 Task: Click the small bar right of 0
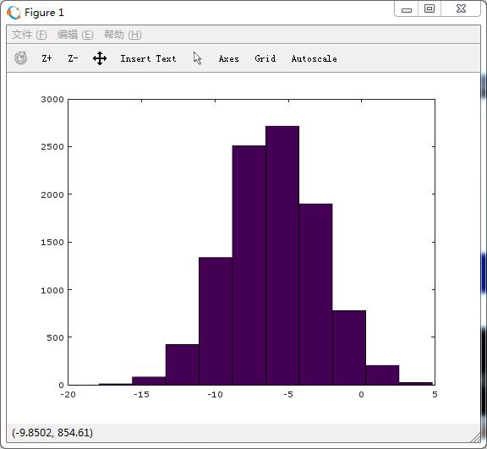[x=382, y=375]
